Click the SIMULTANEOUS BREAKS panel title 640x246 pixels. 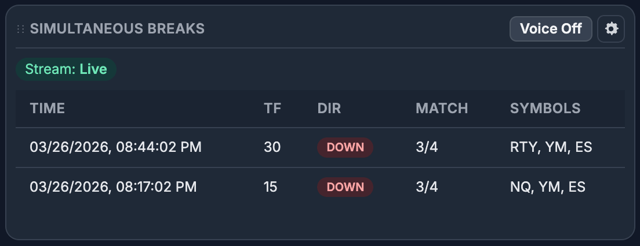point(117,29)
